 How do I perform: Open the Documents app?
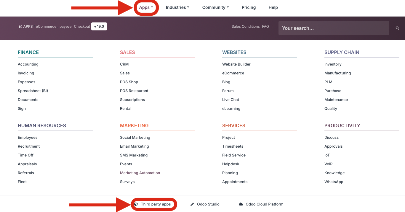pos(28,100)
